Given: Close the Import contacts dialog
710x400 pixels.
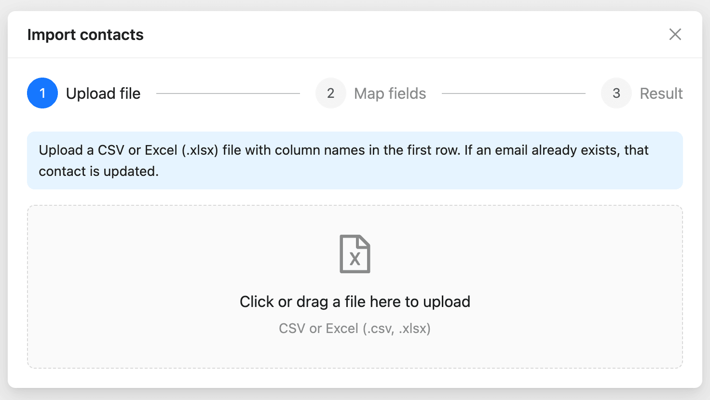Looking at the screenshot, I should 675,34.
